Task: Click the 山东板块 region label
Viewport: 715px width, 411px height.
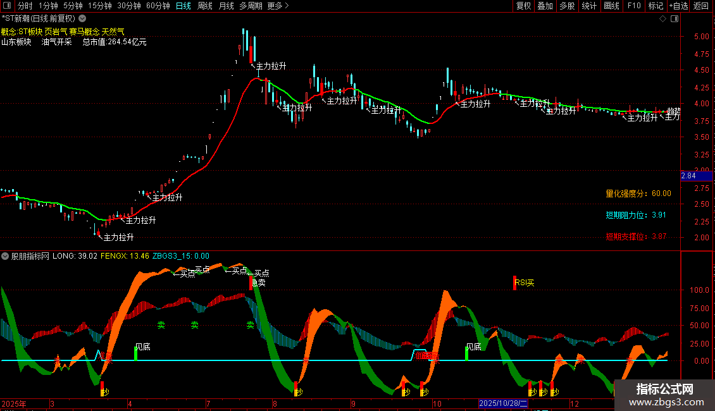Action: (x=16, y=42)
